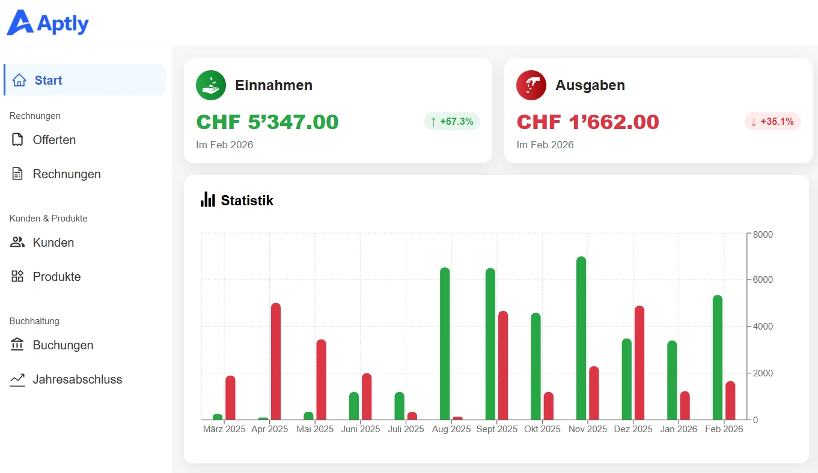The height and width of the screenshot is (473, 818).
Task: Click the green bar for Nov 2025
Action: coord(581,338)
